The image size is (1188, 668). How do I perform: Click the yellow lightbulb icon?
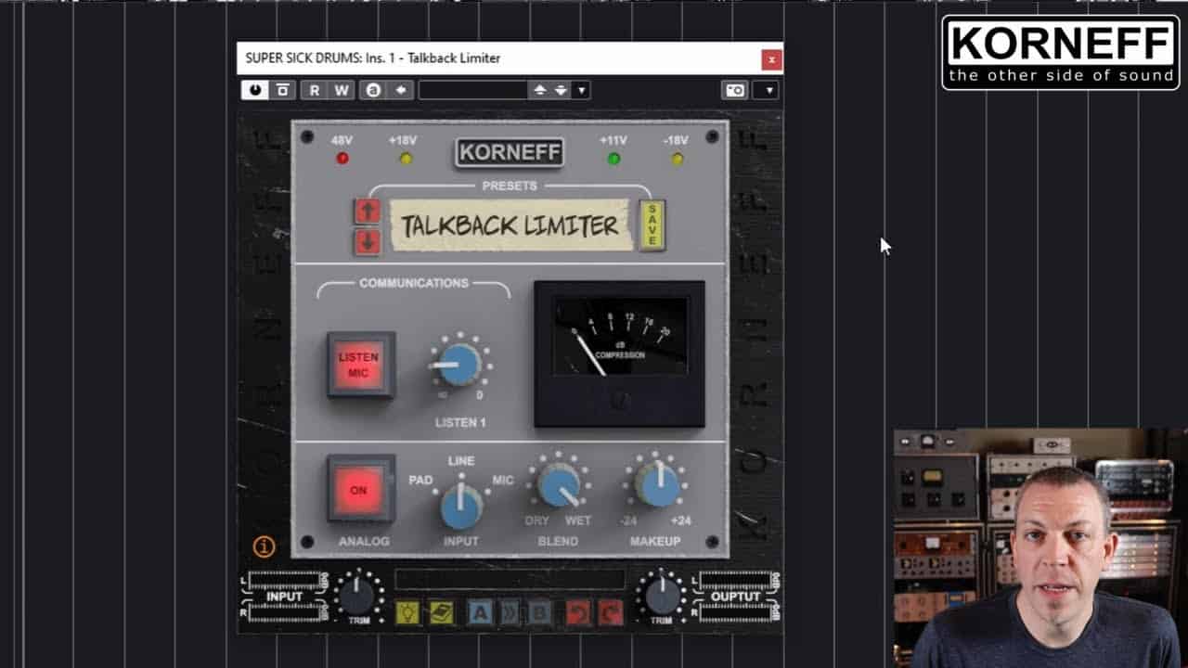coord(407,611)
